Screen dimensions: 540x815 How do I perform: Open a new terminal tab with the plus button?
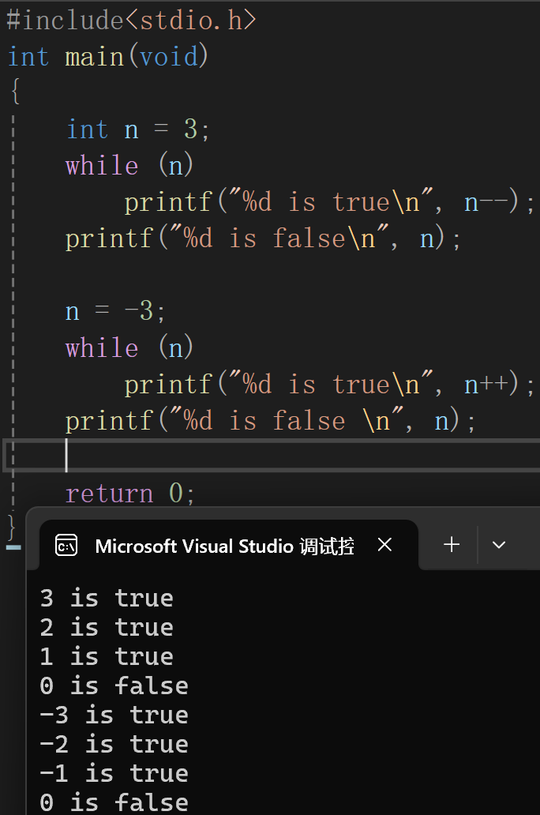tap(452, 545)
